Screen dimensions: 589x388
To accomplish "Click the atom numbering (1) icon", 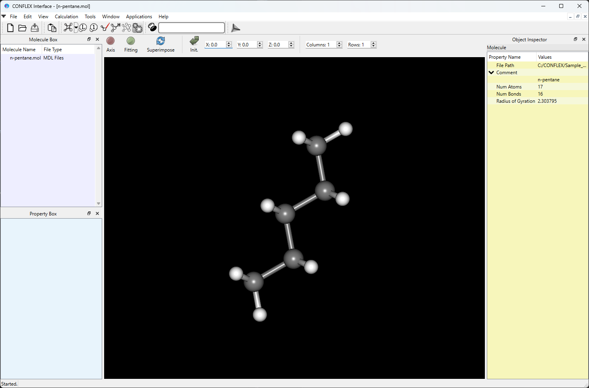I will pos(93,27).
